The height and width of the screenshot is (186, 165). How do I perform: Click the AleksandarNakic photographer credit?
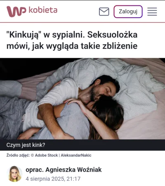[76, 155]
